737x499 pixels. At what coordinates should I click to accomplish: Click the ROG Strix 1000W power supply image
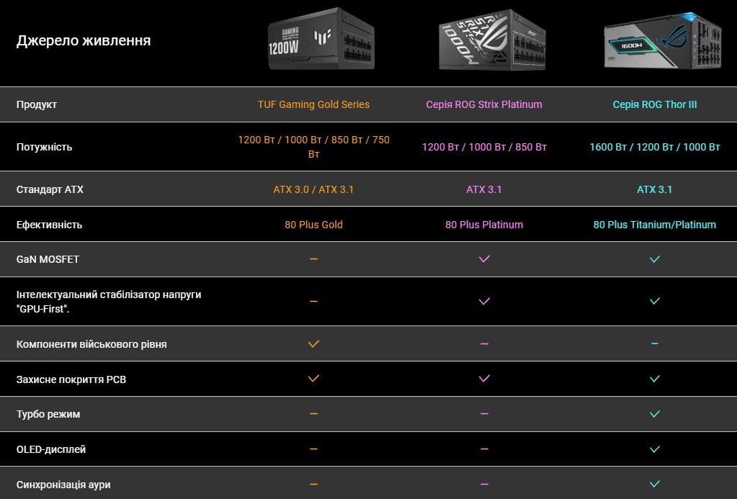click(x=492, y=40)
